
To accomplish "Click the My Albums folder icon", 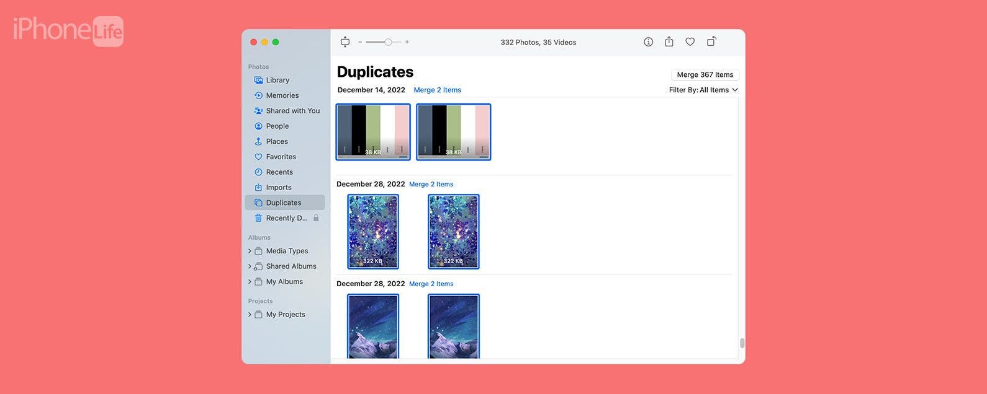I will (x=258, y=282).
